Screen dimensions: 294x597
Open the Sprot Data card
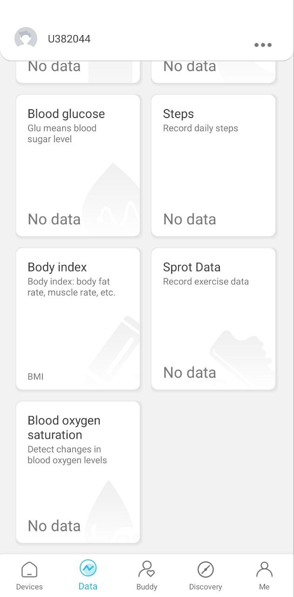(213, 319)
